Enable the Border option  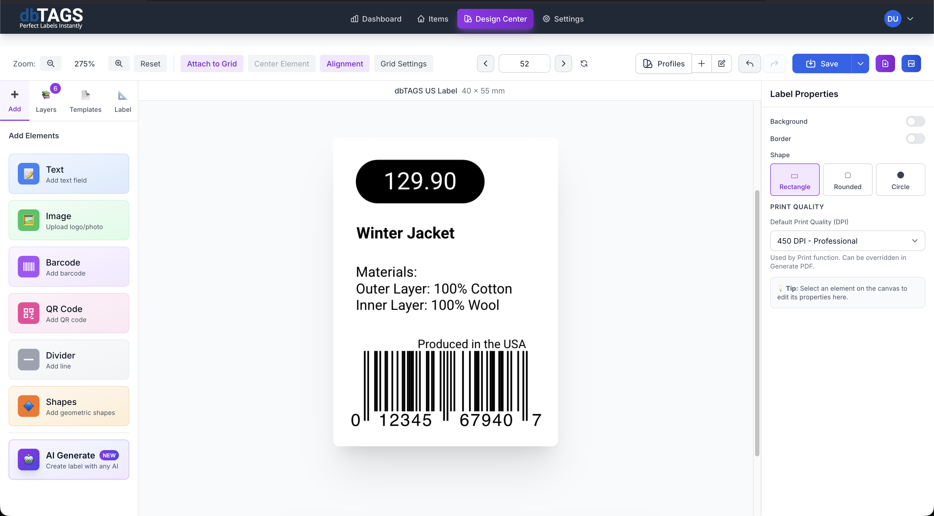click(x=915, y=138)
